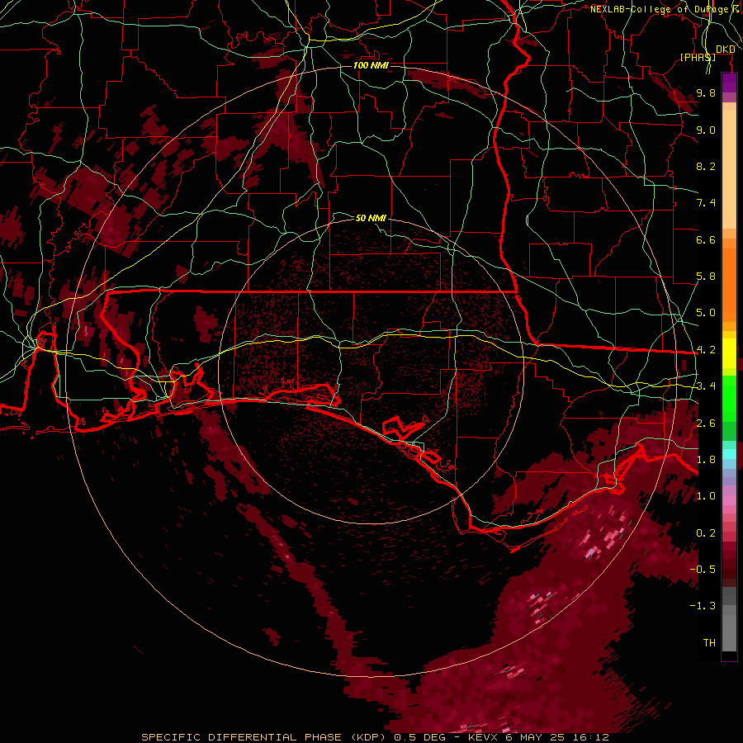Click the 1.8 value on the color scale
The height and width of the screenshot is (743, 743).
click(x=706, y=460)
